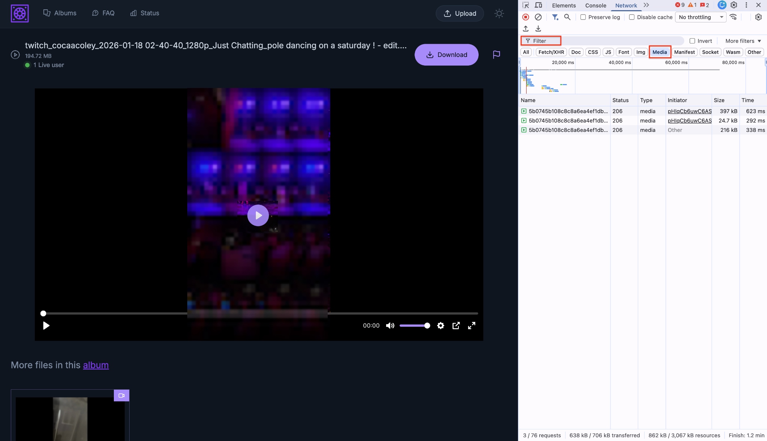Show more DevTools tabs chevron
Image resolution: width=767 pixels, height=441 pixels.
(x=646, y=5)
